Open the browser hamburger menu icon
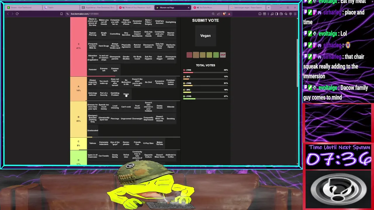374x210 pixels. tap(295, 14)
